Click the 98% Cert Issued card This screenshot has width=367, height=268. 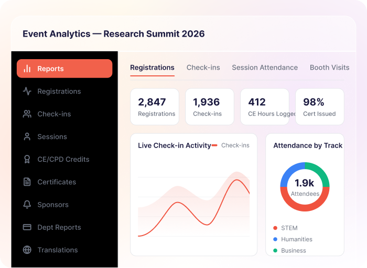(320, 107)
